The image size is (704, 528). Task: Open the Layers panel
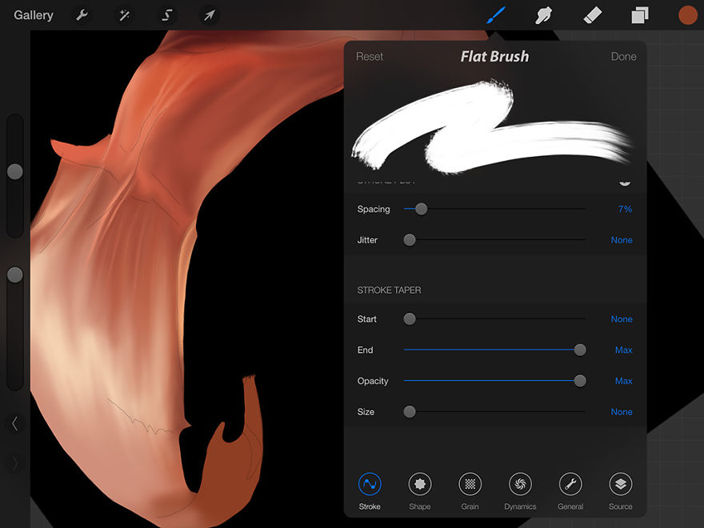639,14
